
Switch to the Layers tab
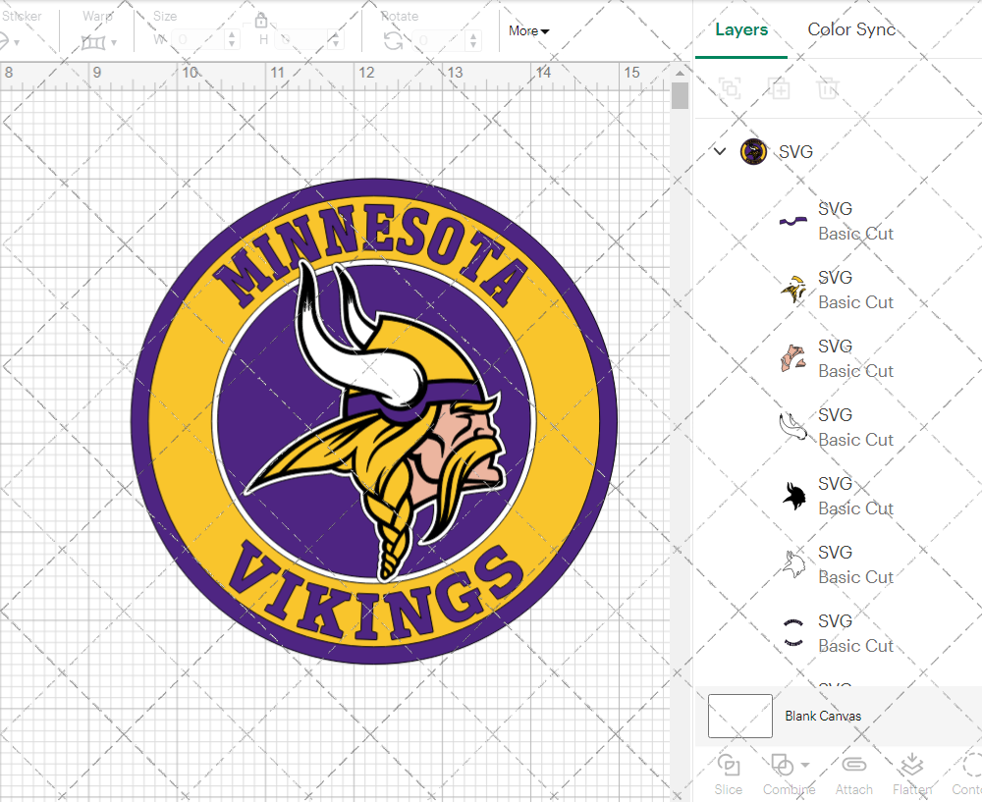741,29
